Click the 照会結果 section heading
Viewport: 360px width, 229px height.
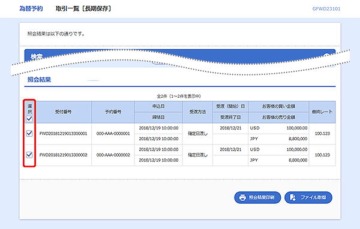point(39,80)
